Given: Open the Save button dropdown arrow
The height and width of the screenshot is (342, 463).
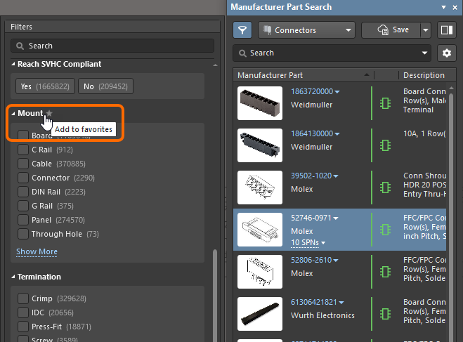Looking at the screenshot, I should tap(426, 29).
